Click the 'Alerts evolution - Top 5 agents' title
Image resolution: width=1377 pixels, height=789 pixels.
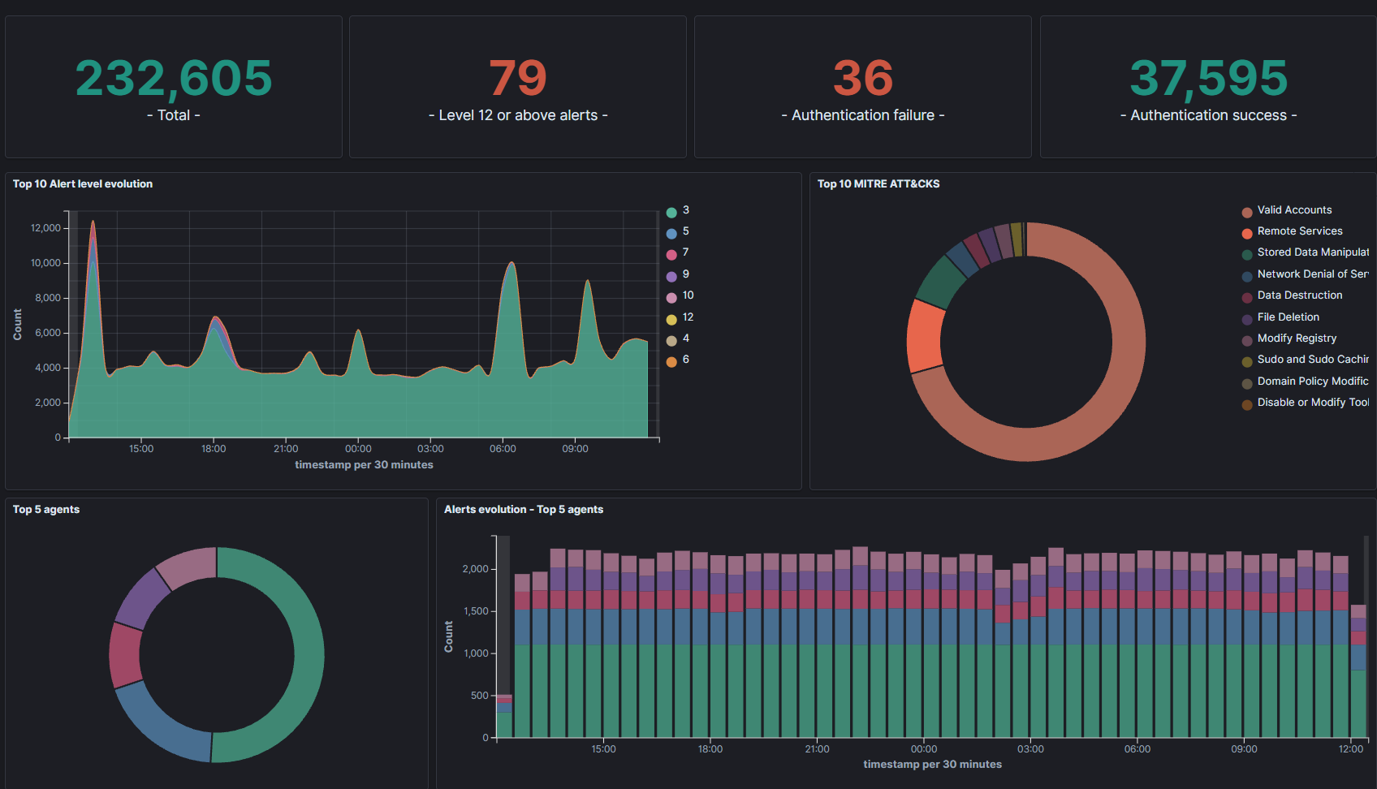point(524,510)
